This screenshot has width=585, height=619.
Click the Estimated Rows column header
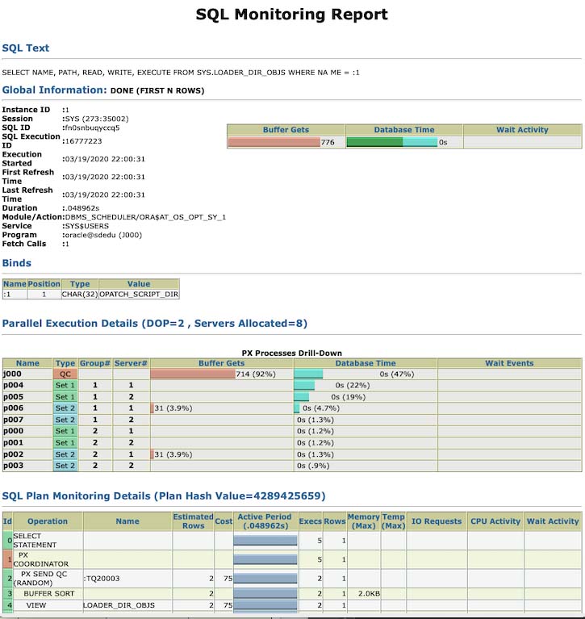[194, 521]
